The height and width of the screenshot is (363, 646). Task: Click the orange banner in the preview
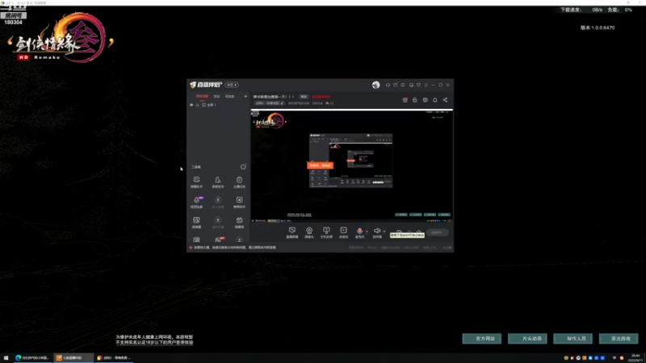[320, 165]
